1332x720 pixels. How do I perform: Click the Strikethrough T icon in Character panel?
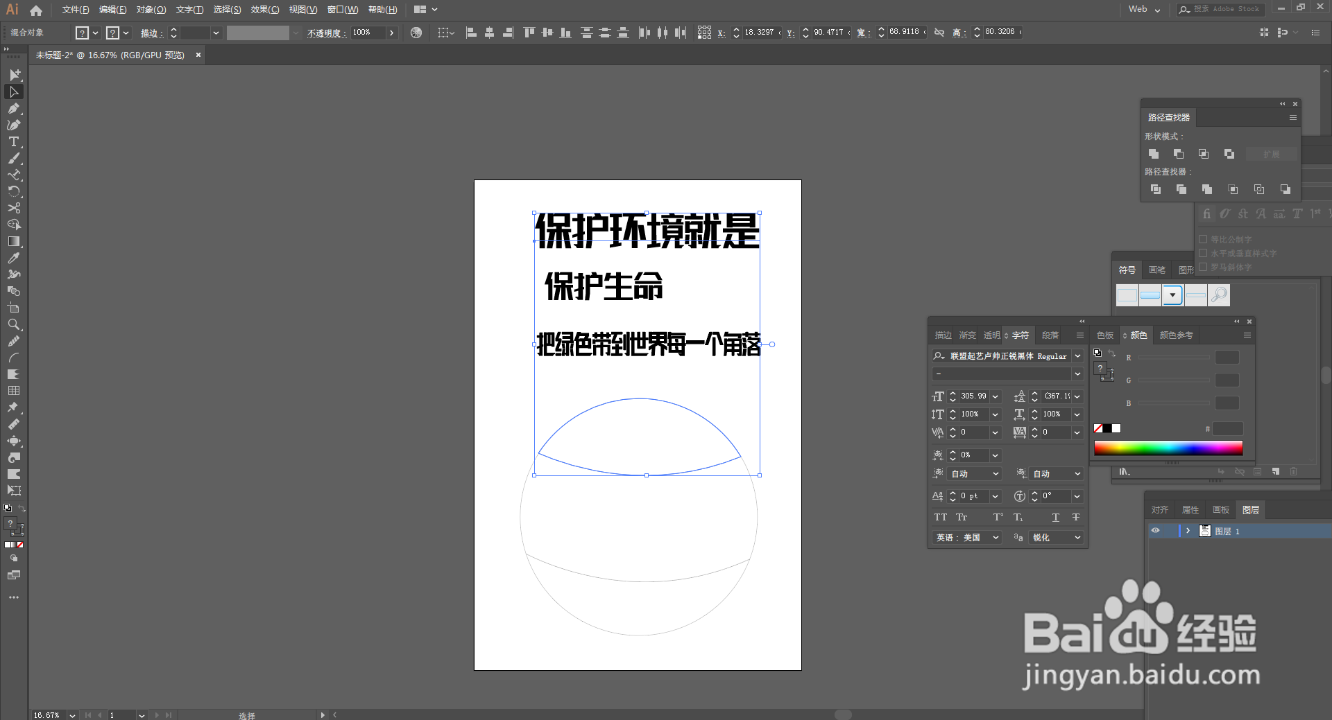(x=1076, y=517)
